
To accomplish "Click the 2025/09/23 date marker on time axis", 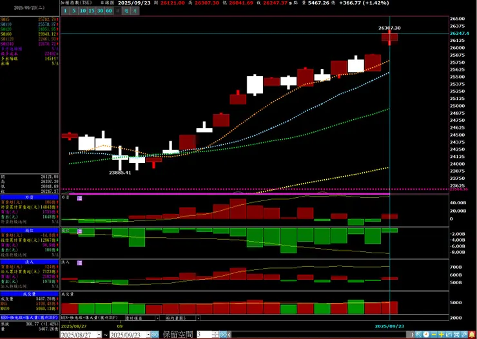I will [389, 326].
